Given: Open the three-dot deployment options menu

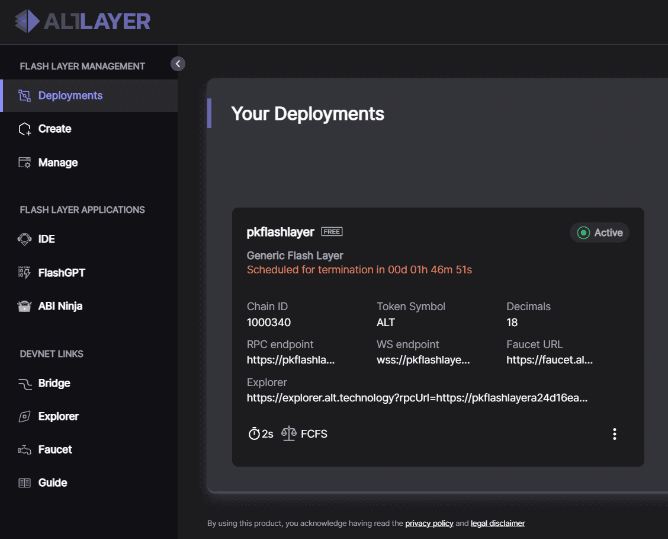Looking at the screenshot, I should tap(614, 434).
